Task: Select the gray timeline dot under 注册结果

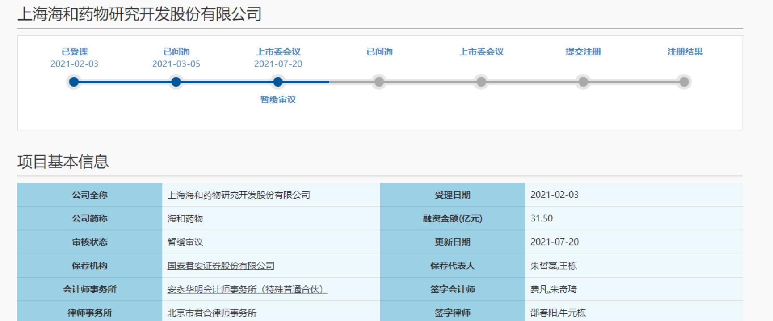Action: pos(684,82)
